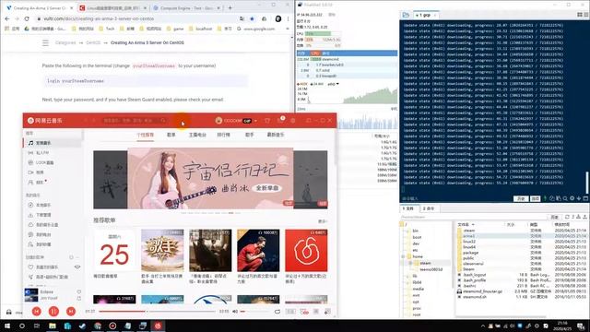Switch to the 歌单 tab
590x332 pixels.
[x=171, y=135]
